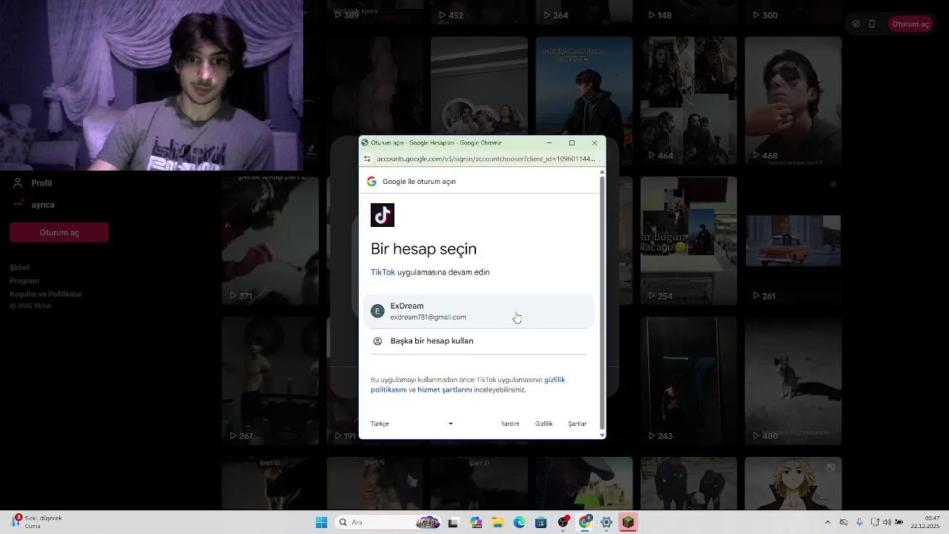The image size is (949, 534).
Task: Click the red 'Oturum aç' sidebar button
Action: [59, 232]
